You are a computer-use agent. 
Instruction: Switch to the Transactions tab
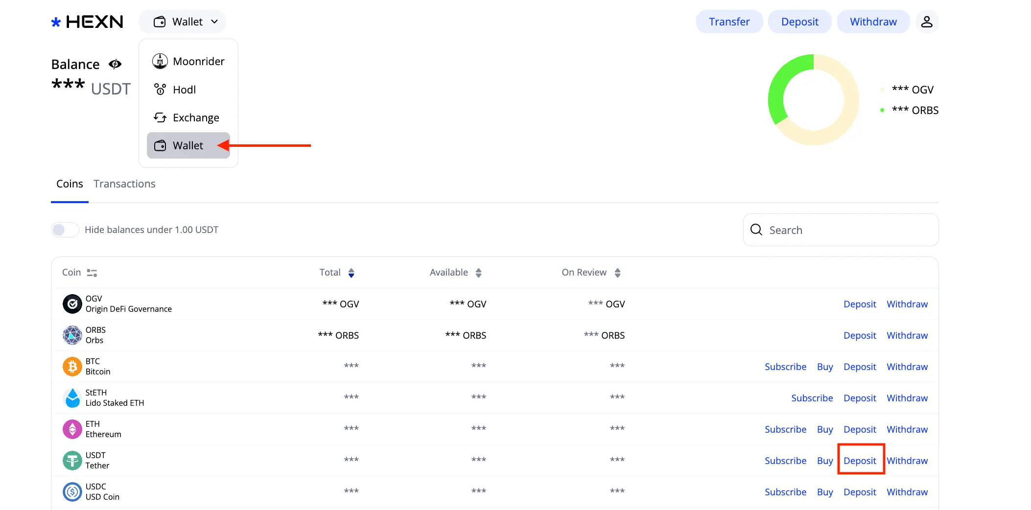coord(124,184)
